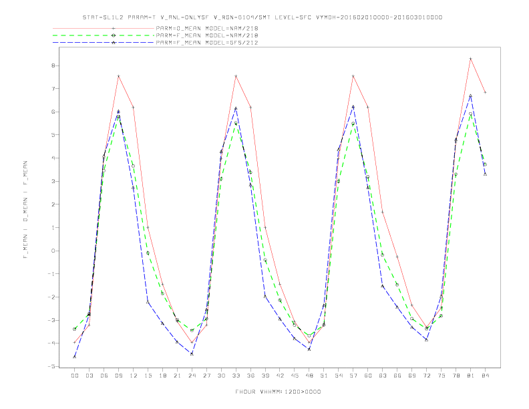This screenshot has height=409, width=529.
Task: Click x-axis tick label 81
Action: [x=471, y=376]
